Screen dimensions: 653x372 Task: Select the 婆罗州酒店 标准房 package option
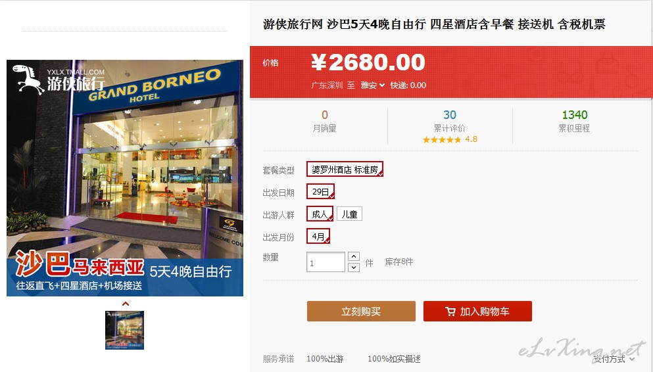click(x=345, y=170)
